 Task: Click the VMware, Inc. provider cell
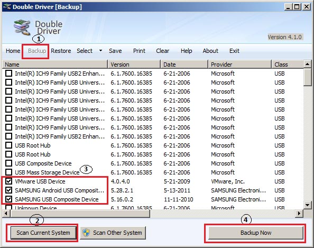pos(228,181)
